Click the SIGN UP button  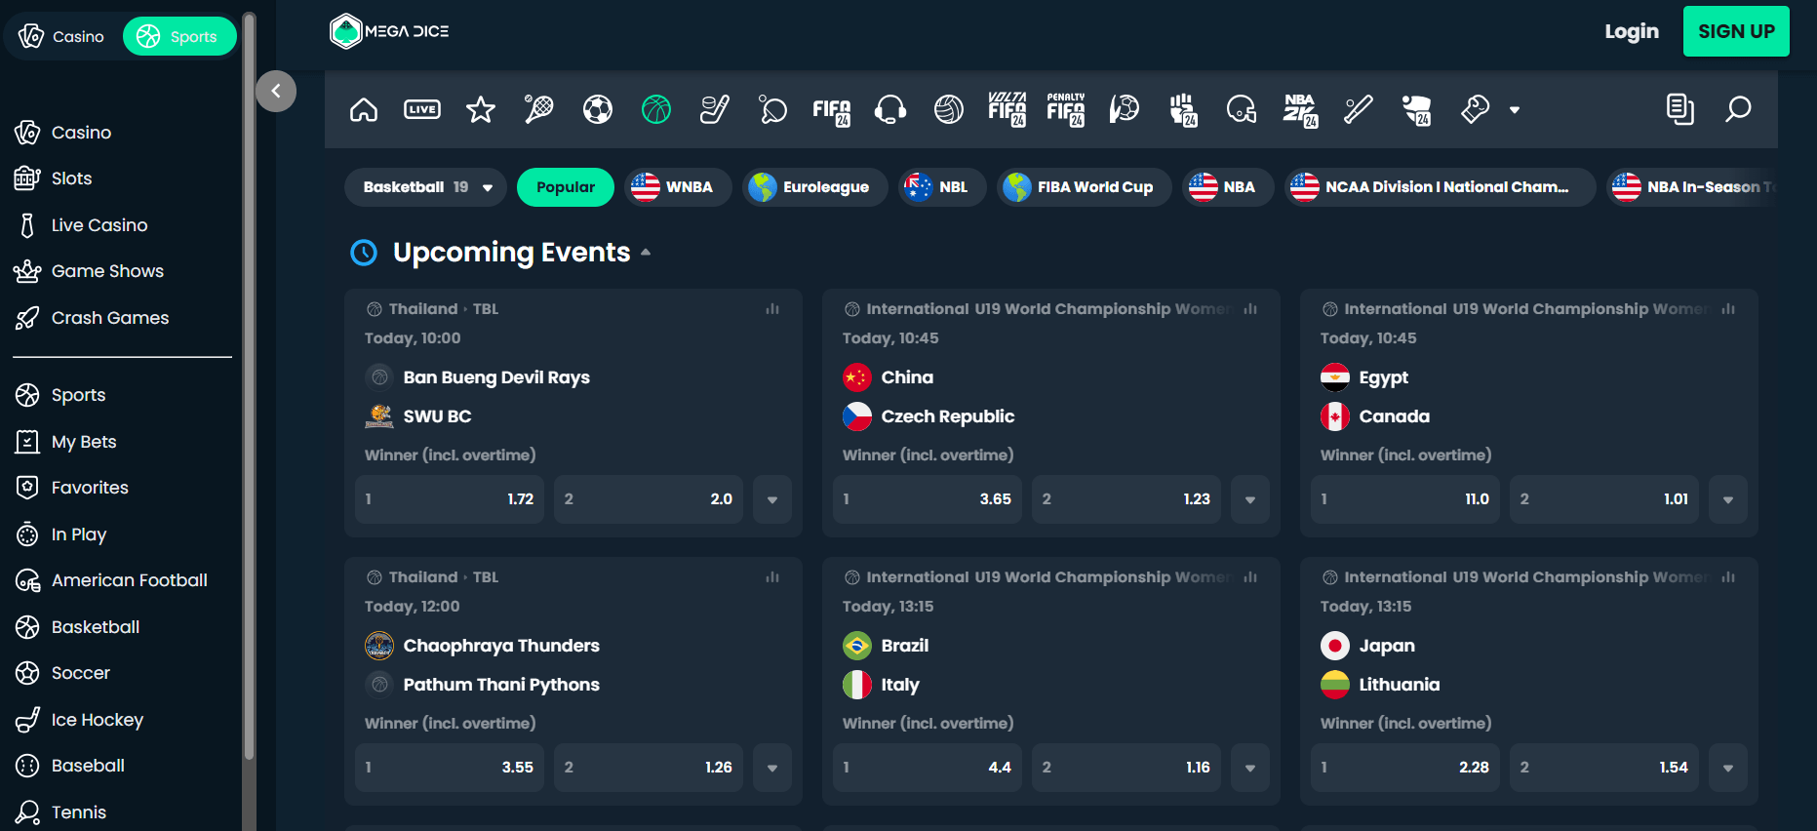coord(1736,31)
